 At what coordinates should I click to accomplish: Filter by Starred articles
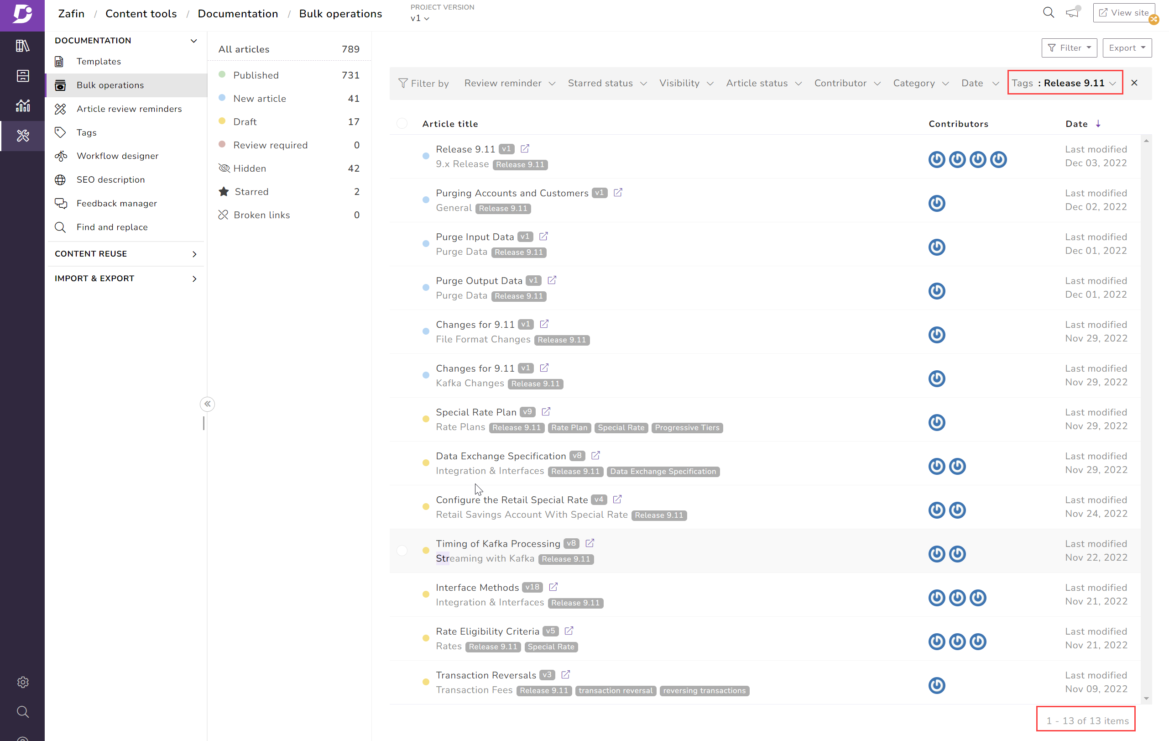[x=289, y=191]
